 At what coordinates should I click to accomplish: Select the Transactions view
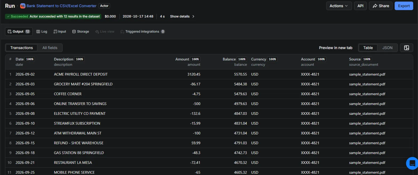[x=22, y=48]
